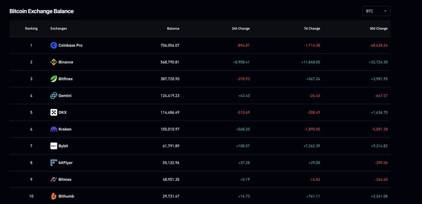Click the 30d change value +9,314.82
This screenshot has height=204, width=422.
coord(379,146)
